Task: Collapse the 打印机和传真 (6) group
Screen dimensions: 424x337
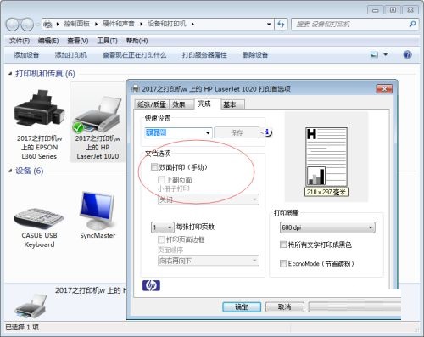Action: pyautogui.click(x=10, y=74)
